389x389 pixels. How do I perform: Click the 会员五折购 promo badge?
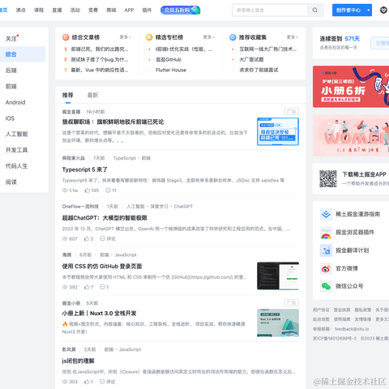[x=180, y=11]
